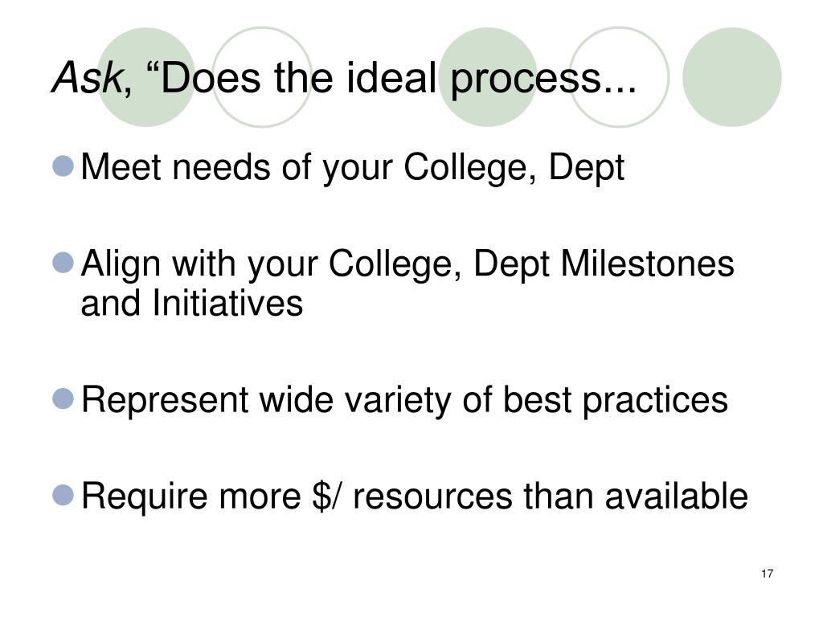The height and width of the screenshot is (617, 823).
Task: Click the bullet beside 'Represent wide variety'
Action: pos(63,398)
